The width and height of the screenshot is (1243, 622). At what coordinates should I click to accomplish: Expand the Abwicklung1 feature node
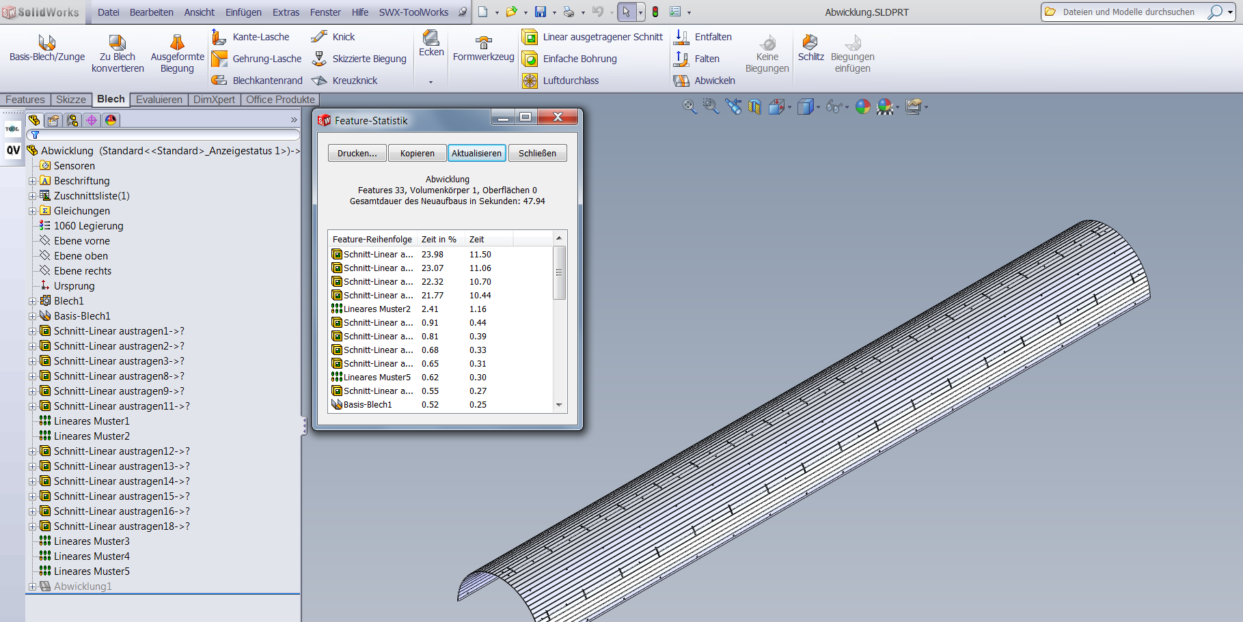coord(32,586)
